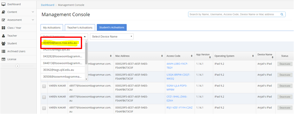Tick checkbox for access code 5GNV-LJL4-PDP3-MP8M row
Viewport: 294px width, 114px height.
44,86
